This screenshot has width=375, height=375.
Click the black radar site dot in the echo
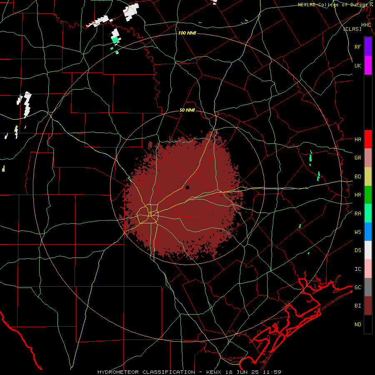(187, 187)
